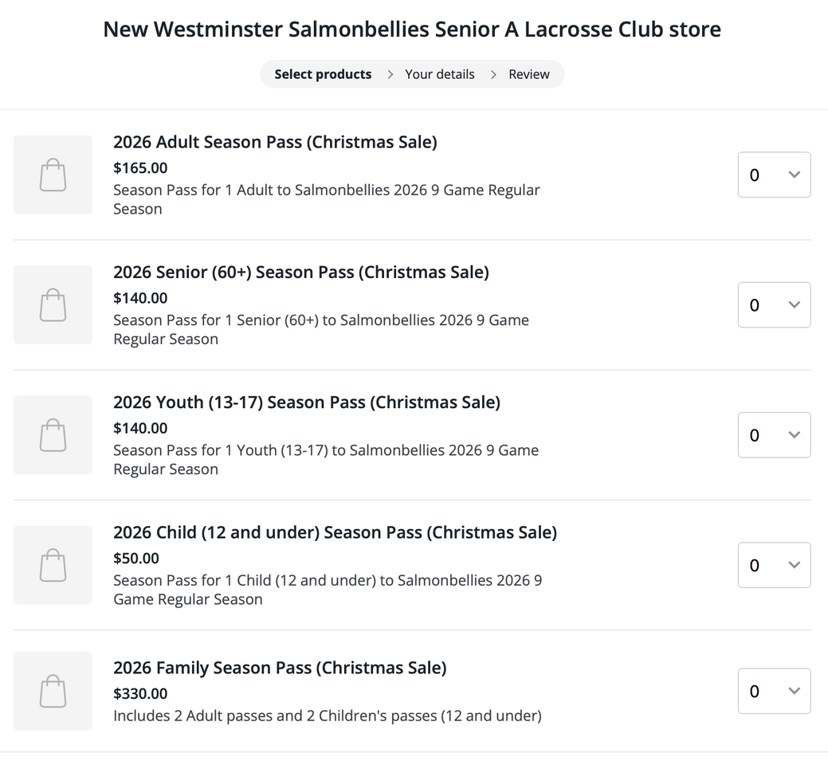Go to the Your details step

(439, 74)
